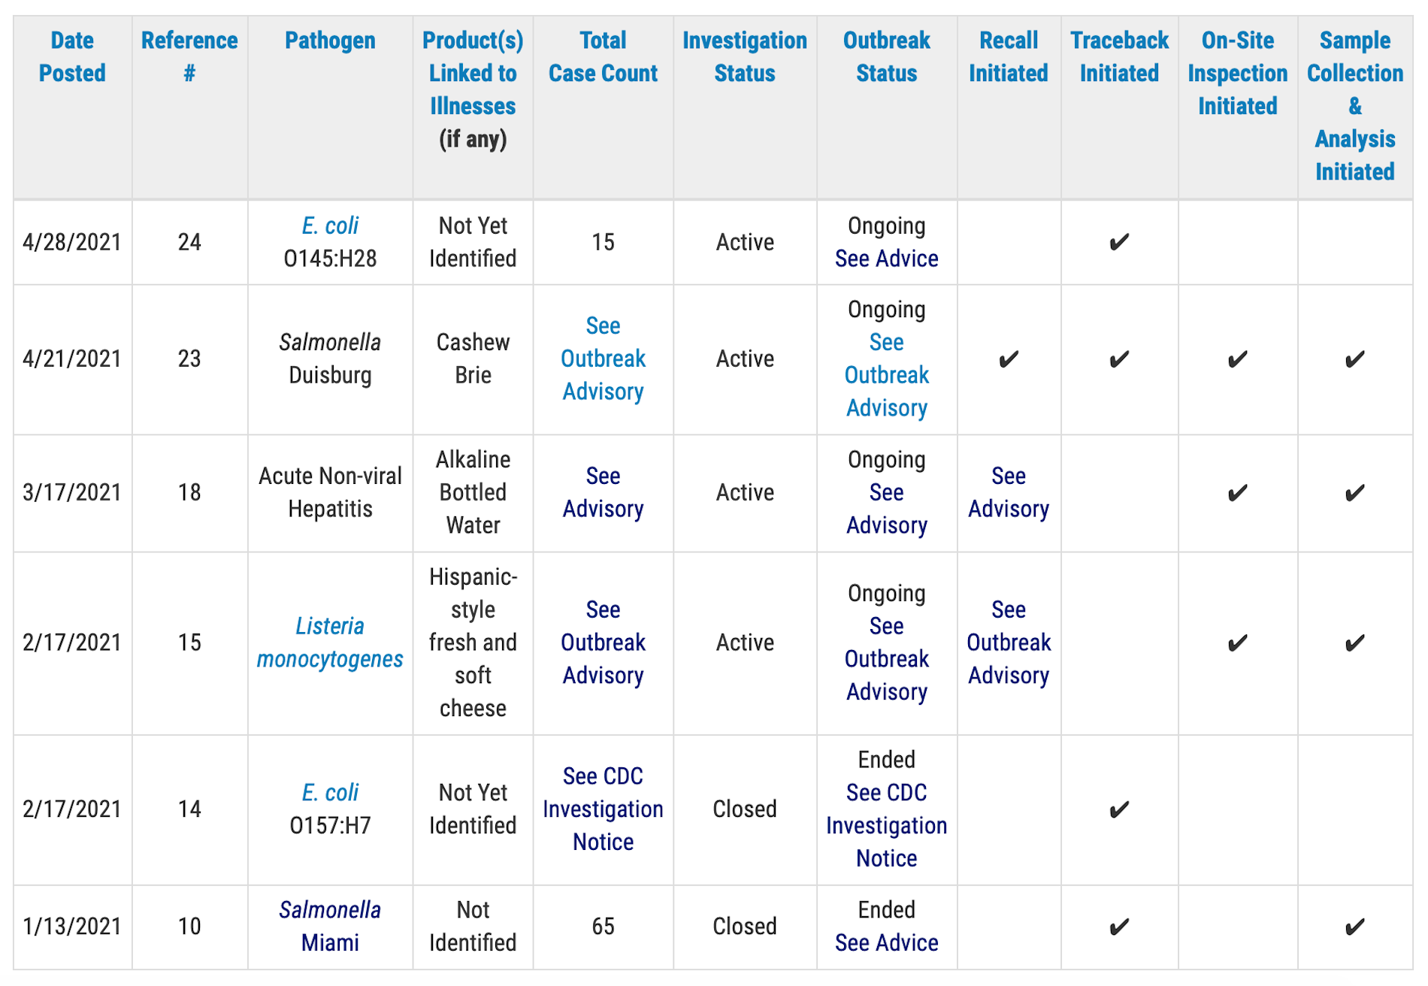Open the Alkaline Bottled Water recall advisory

(1008, 492)
